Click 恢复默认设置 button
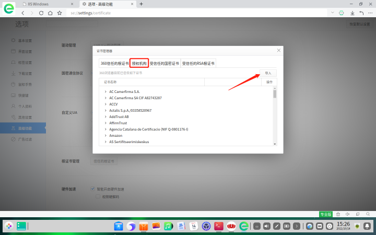Screen dimensions: 376x235 pyautogui.click(x=359, y=24)
